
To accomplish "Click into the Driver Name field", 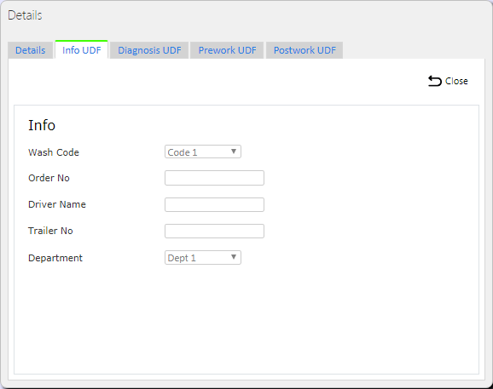I will click(214, 204).
